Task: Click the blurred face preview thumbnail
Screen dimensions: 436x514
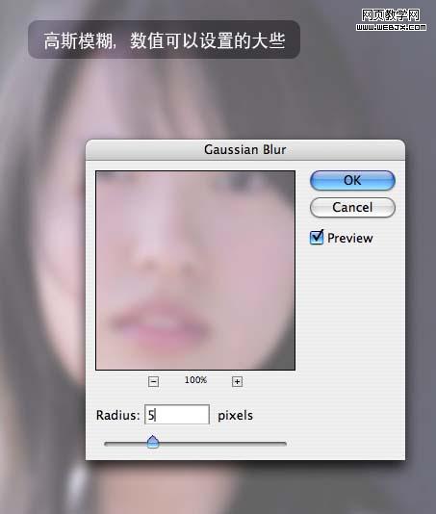Action: pyautogui.click(x=195, y=270)
